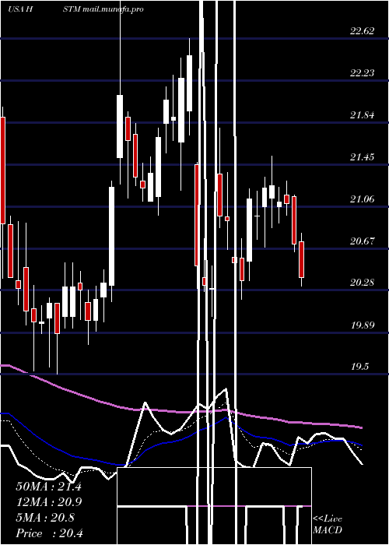
Task: Click the 20.28 price axis label
Action: (x=363, y=283)
